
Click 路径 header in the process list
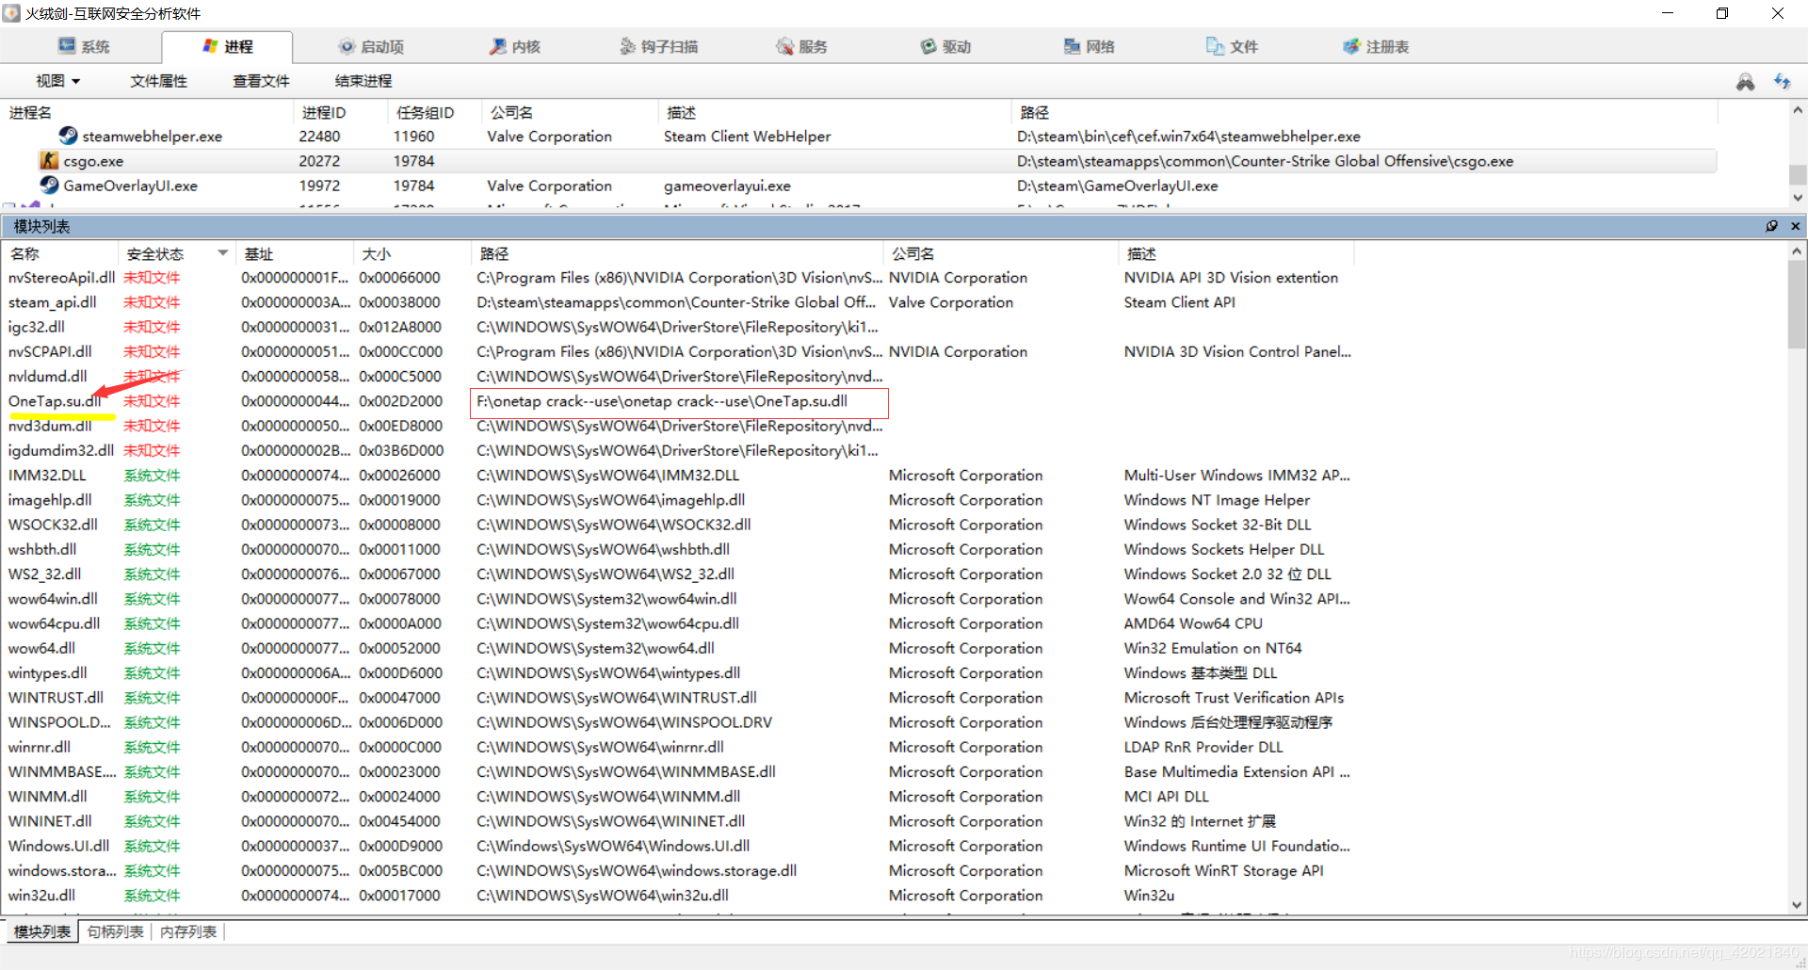point(1364,113)
